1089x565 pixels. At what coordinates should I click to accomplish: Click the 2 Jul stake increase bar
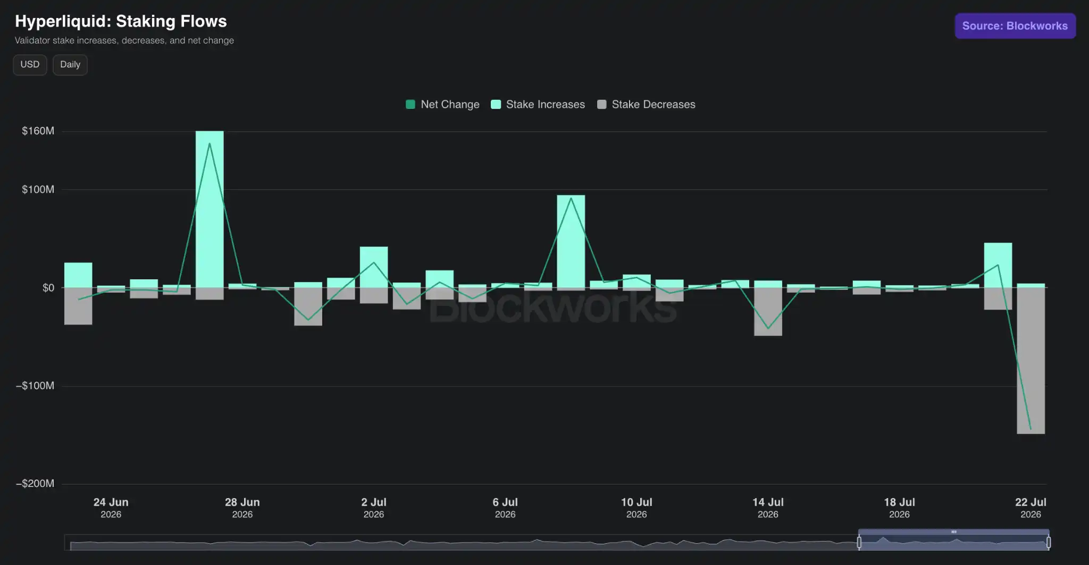pyautogui.click(x=374, y=267)
